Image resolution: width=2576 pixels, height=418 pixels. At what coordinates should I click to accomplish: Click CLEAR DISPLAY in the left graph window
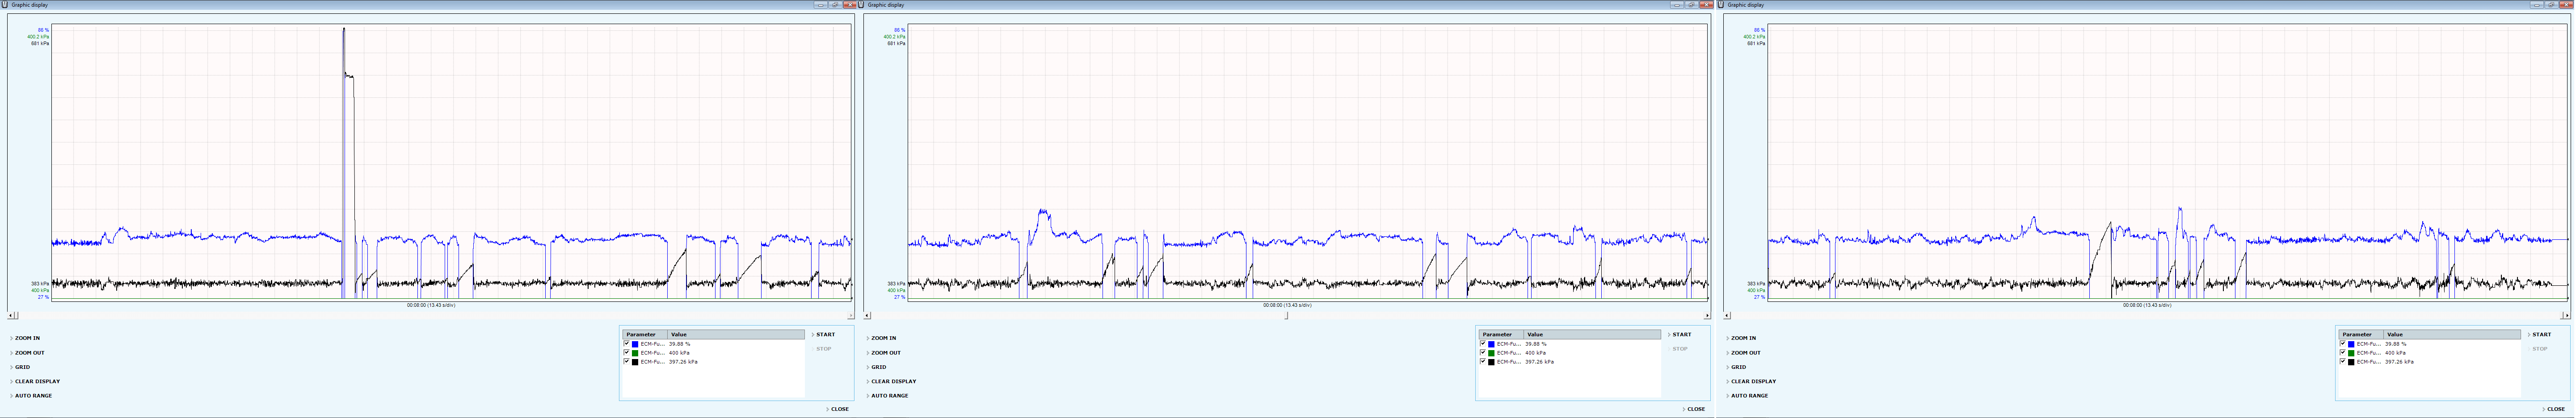(38, 381)
